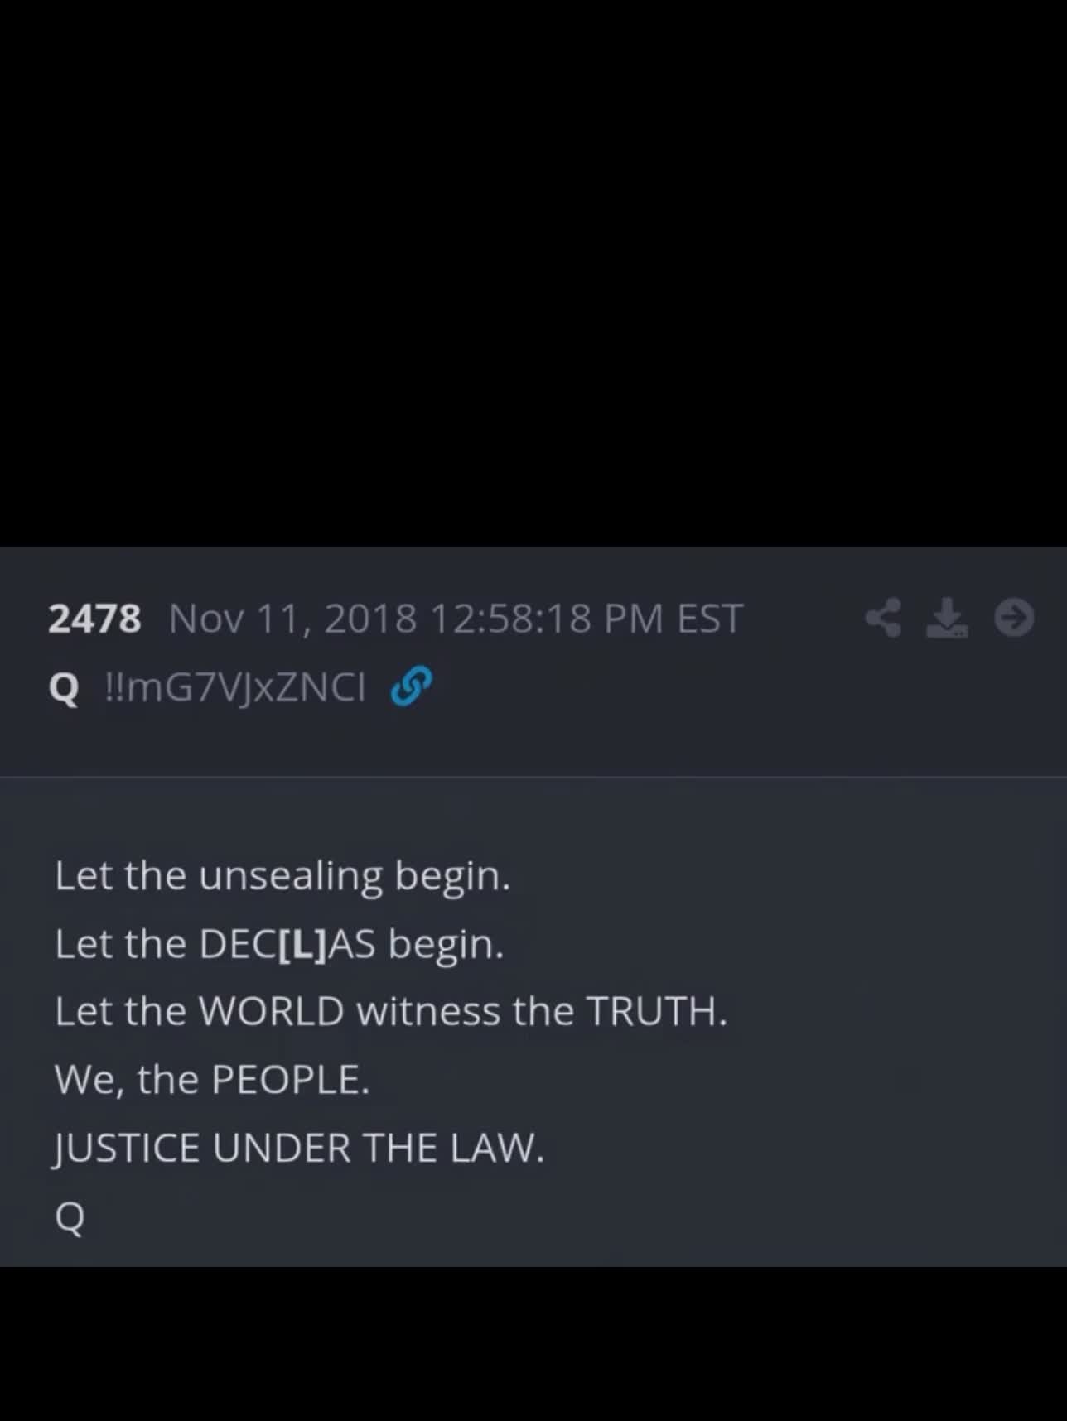
Task: Select post number 2478
Action: pos(94,619)
